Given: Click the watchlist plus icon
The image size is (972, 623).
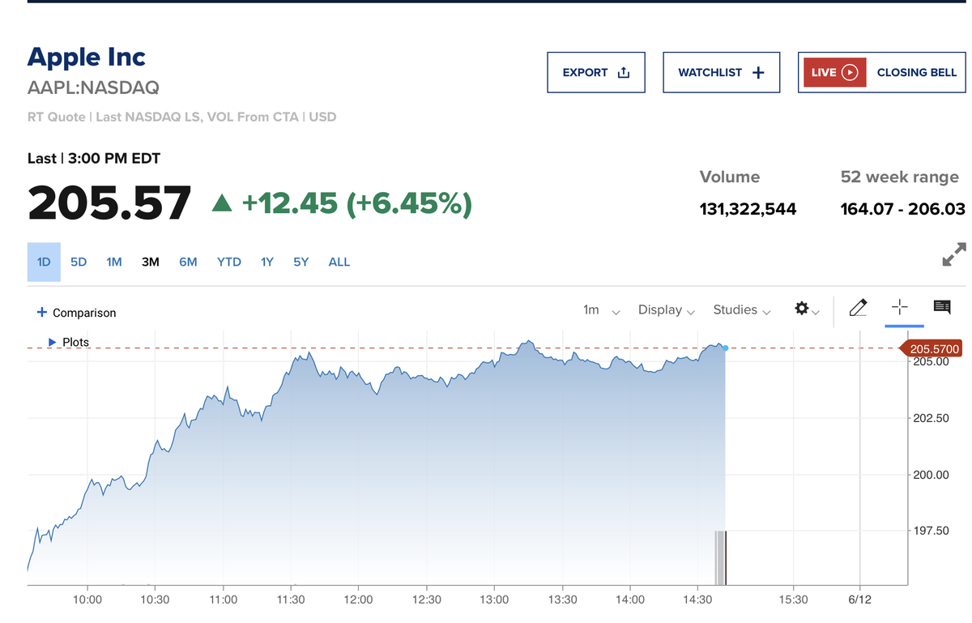Looking at the screenshot, I should pyautogui.click(x=758, y=73).
